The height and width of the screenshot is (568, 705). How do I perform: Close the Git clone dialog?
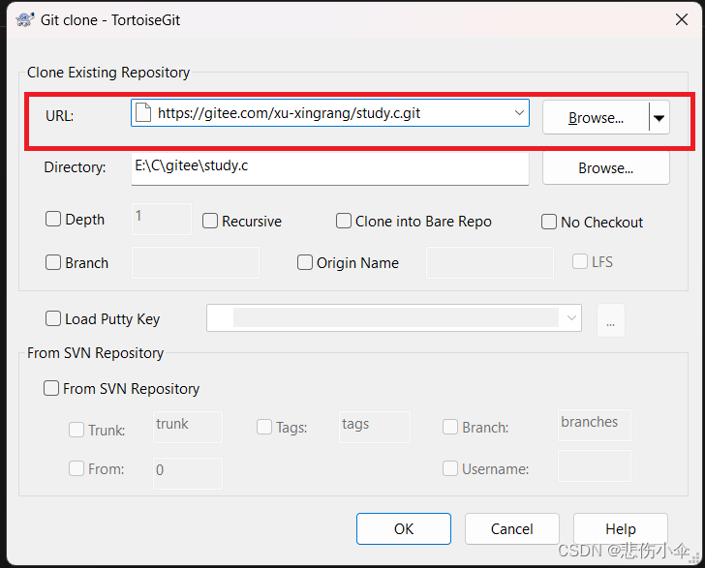pos(682,19)
